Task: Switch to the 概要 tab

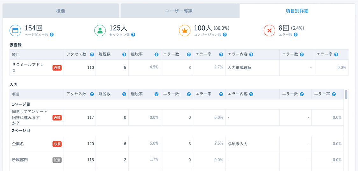Action: (61, 11)
